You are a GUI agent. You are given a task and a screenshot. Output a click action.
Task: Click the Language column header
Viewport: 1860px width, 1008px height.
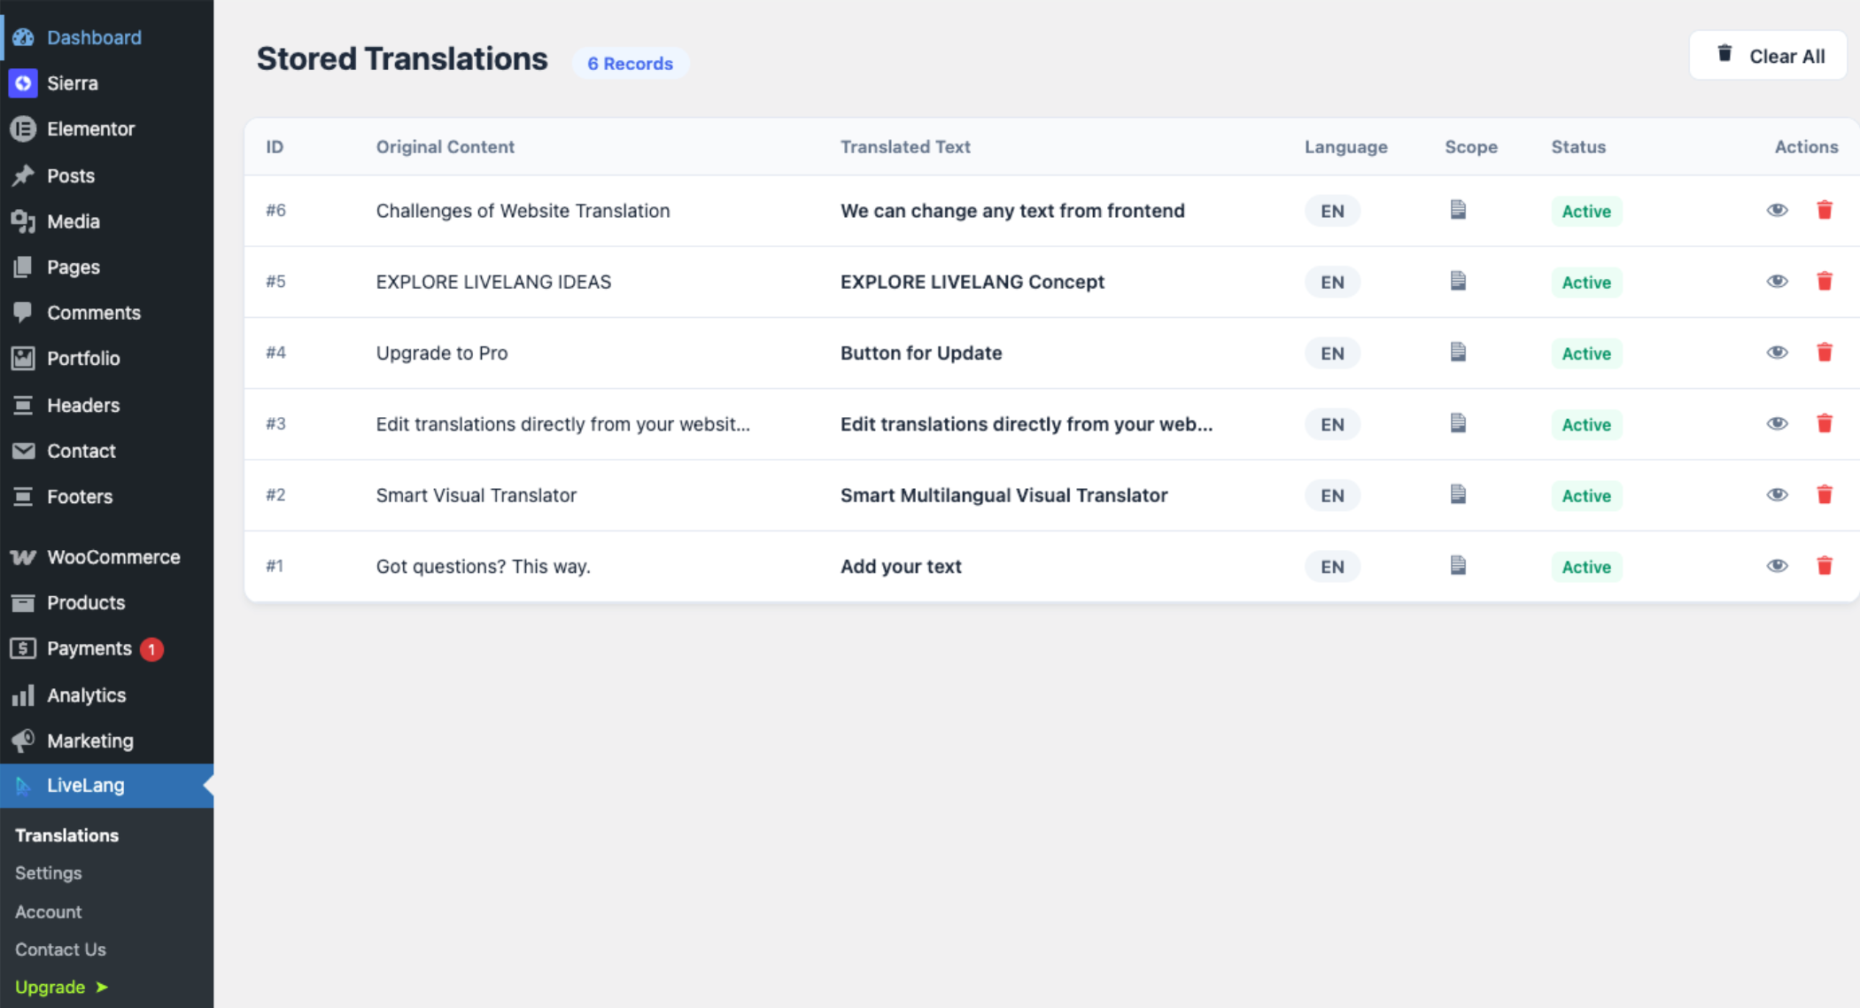point(1345,146)
